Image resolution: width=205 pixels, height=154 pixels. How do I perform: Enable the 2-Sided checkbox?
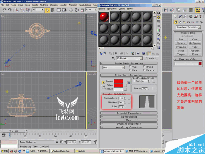(144, 67)
